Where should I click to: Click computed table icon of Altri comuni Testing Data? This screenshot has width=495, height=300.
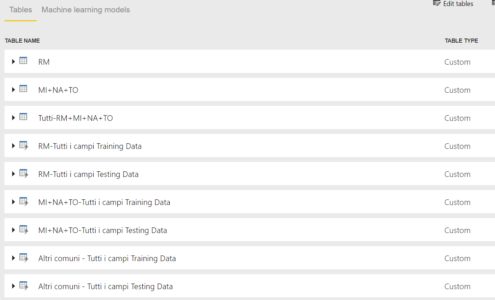pyautogui.click(x=24, y=286)
